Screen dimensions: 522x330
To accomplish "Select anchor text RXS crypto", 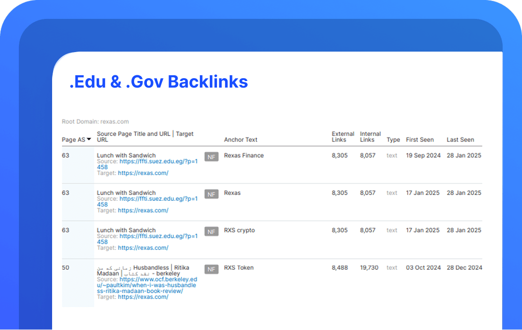I will pyautogui.click(x=239, y=230).
